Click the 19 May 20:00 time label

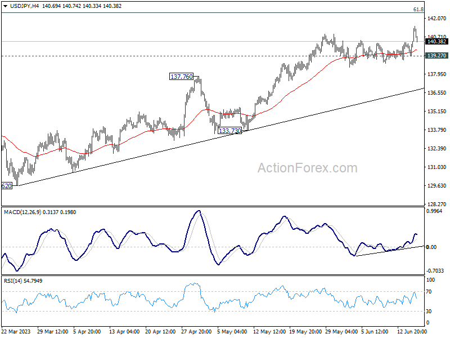[x=305, y=332]
